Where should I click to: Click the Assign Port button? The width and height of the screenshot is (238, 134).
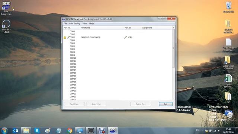pos(96,104)
